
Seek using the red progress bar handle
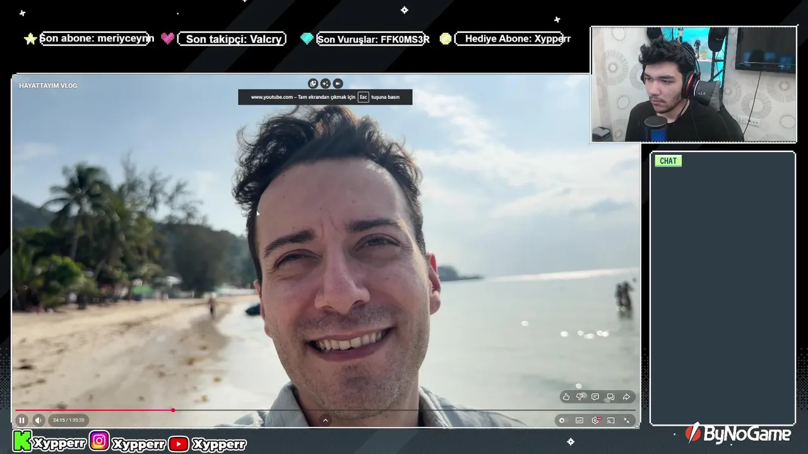point(173,410)
